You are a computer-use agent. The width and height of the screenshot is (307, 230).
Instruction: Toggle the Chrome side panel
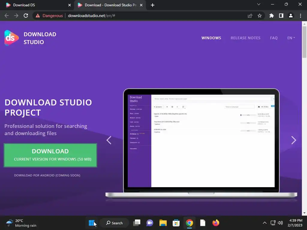pos(281,16)
